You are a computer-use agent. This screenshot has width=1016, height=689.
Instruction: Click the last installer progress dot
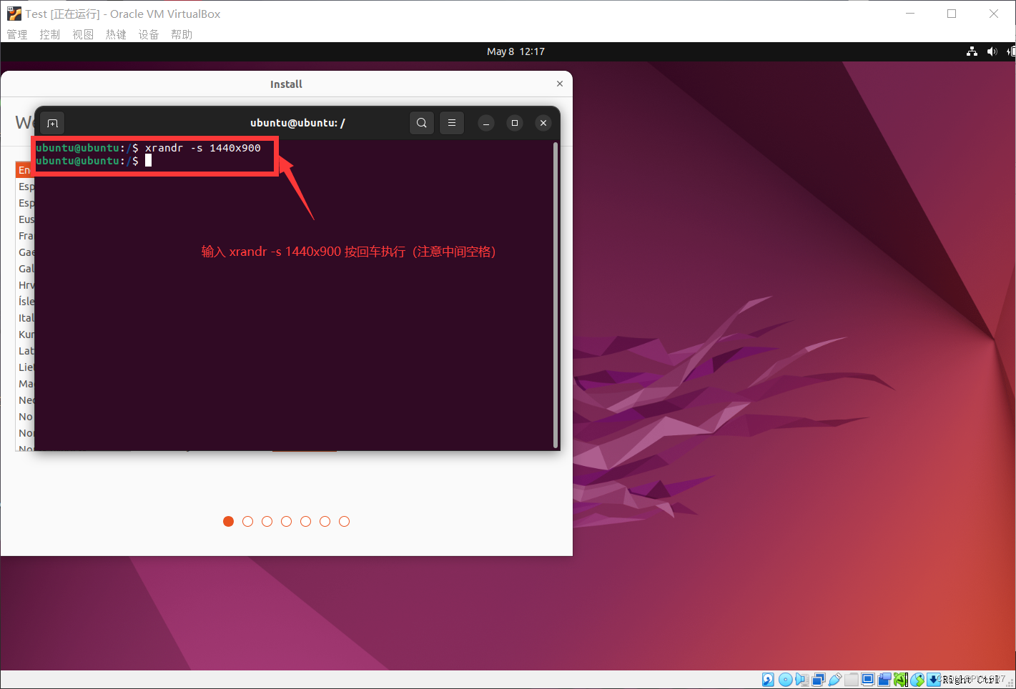point(345,521)
